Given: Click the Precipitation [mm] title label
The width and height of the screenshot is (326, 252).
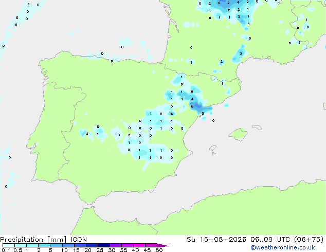Looking at the screenshot, I should pyautogui.click(x=33, y=240).
